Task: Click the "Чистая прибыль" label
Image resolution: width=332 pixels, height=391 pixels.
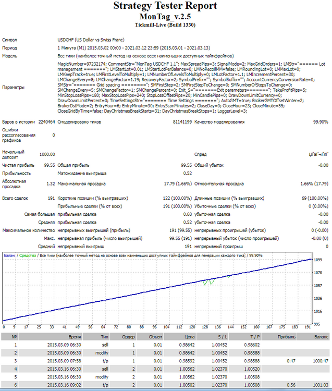Action: click(18, 165)
